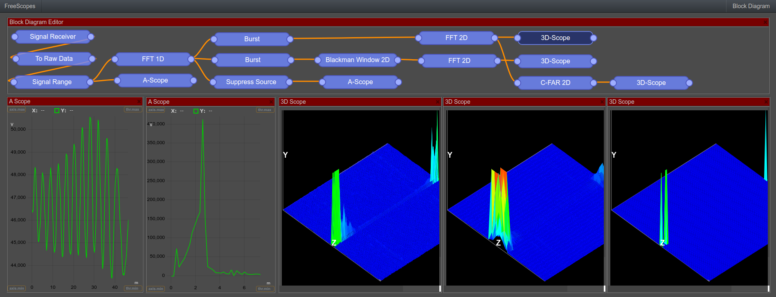Select the Signal Receiver block
Viewport: 776px width, 297px height.
tap(53, 37)
